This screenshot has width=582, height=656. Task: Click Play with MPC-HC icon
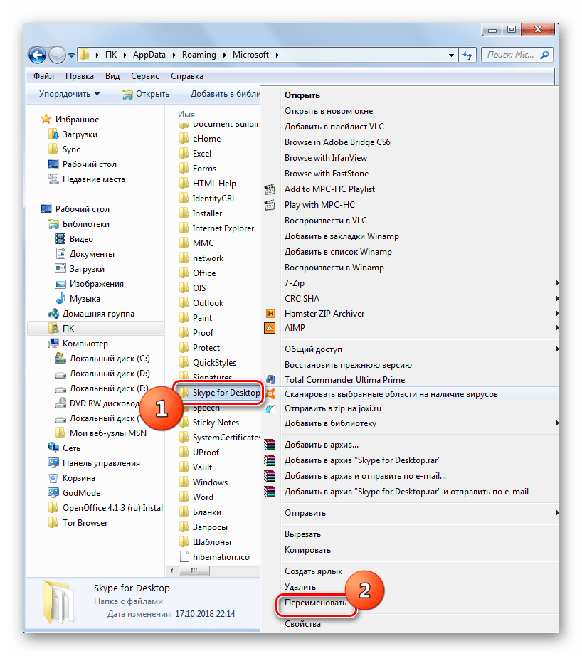(x=270, y=205)
